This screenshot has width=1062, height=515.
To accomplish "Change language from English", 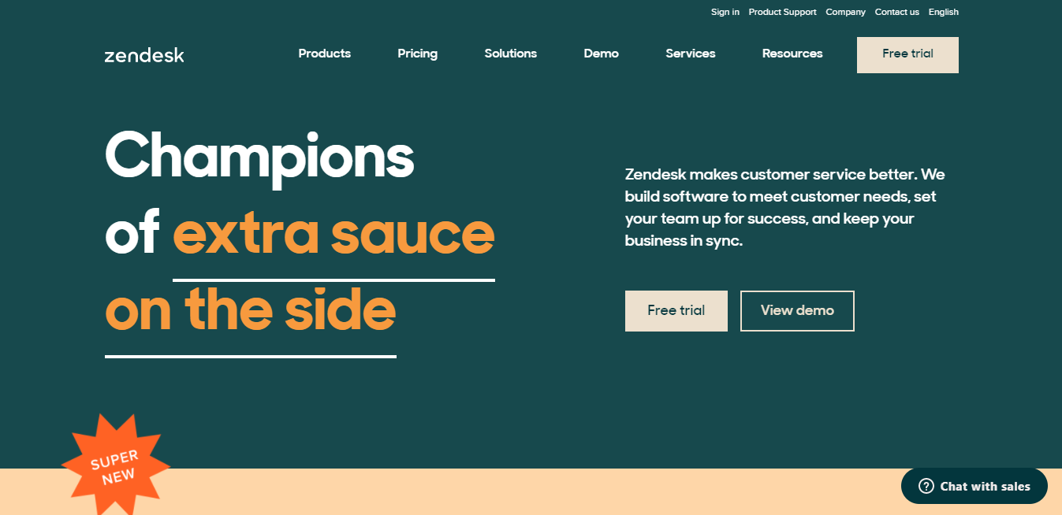I will pos(944,12).
